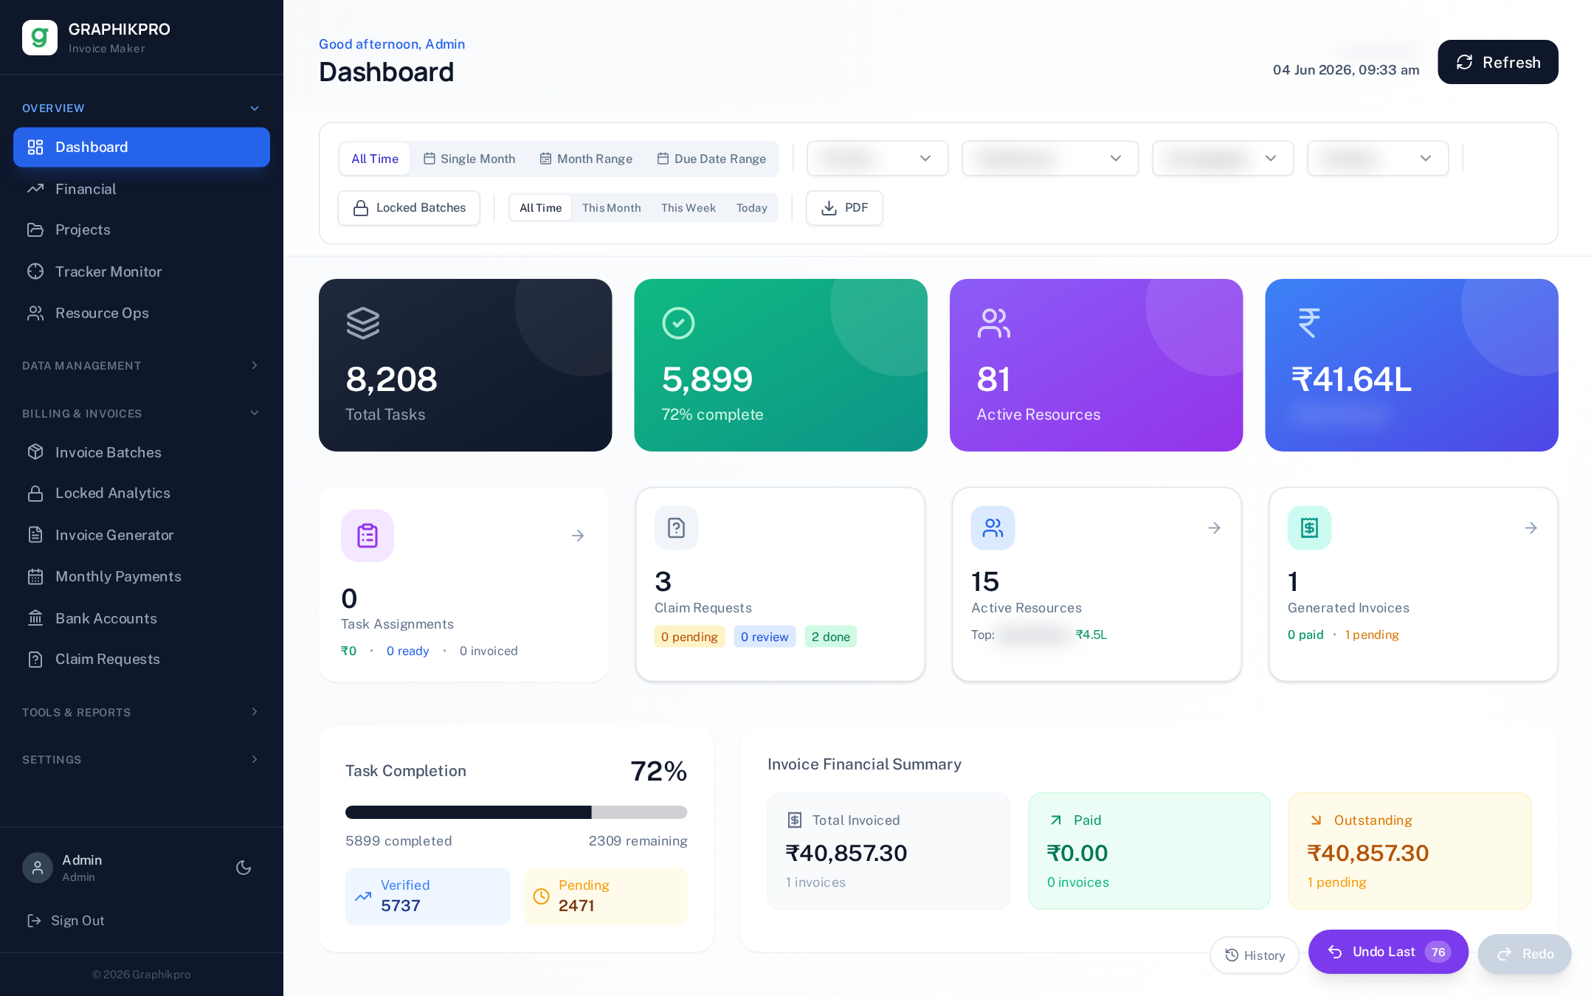Open Projects from sidebar
This screenshot has height=996, width=1594.
142,230
